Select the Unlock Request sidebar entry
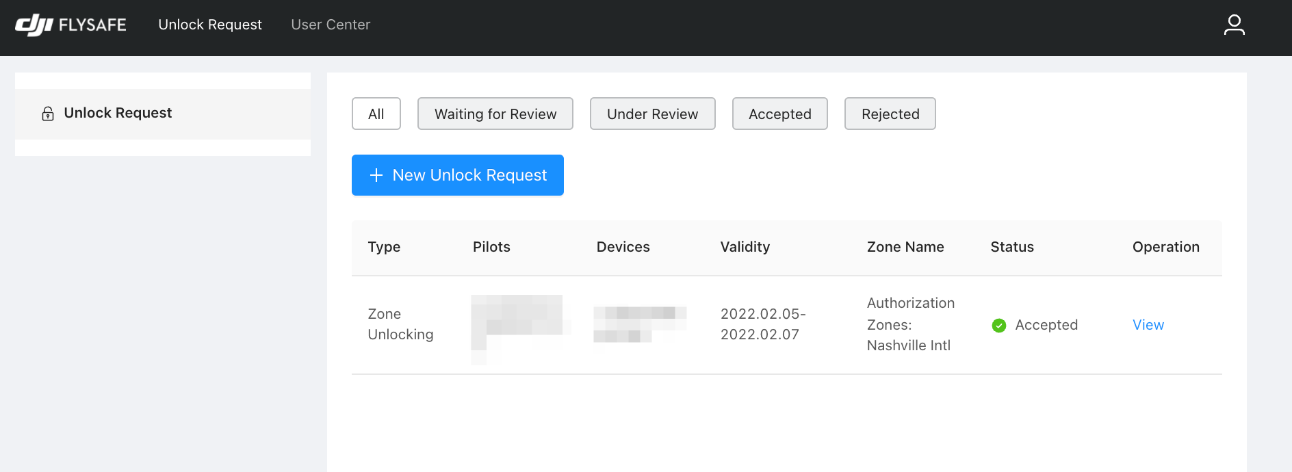Screen dimensions: 1292x472 pos(163,114)
